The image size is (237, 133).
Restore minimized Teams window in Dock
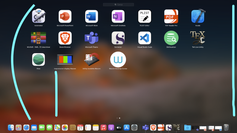pyautogui.click(x=195, y=128)
